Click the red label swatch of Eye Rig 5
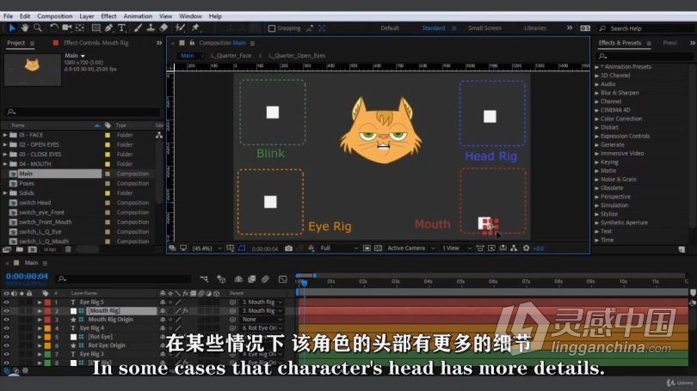The height and width of the screenshot is (391, 697). [x=47, y=302]
